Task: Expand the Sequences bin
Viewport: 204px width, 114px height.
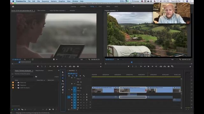Action: [x=16, y=85]
